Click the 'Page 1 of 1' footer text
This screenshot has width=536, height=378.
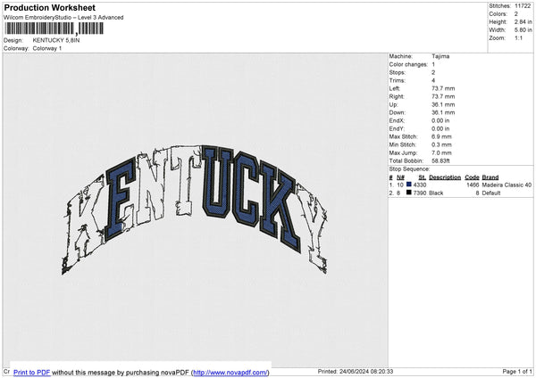click(517, 371)
